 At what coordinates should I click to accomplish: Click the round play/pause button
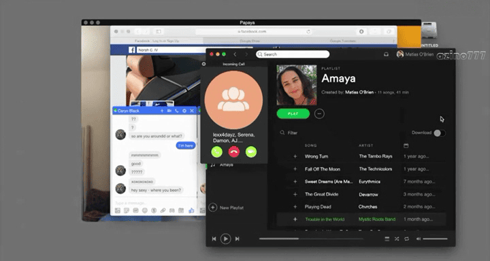tap(225, 239)
